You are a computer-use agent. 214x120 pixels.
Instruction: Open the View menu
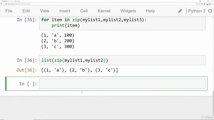[44, 11]
